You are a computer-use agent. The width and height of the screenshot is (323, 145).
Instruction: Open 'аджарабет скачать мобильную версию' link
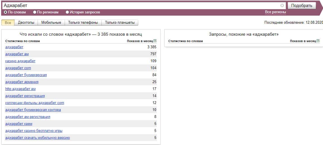pos(38,138)
